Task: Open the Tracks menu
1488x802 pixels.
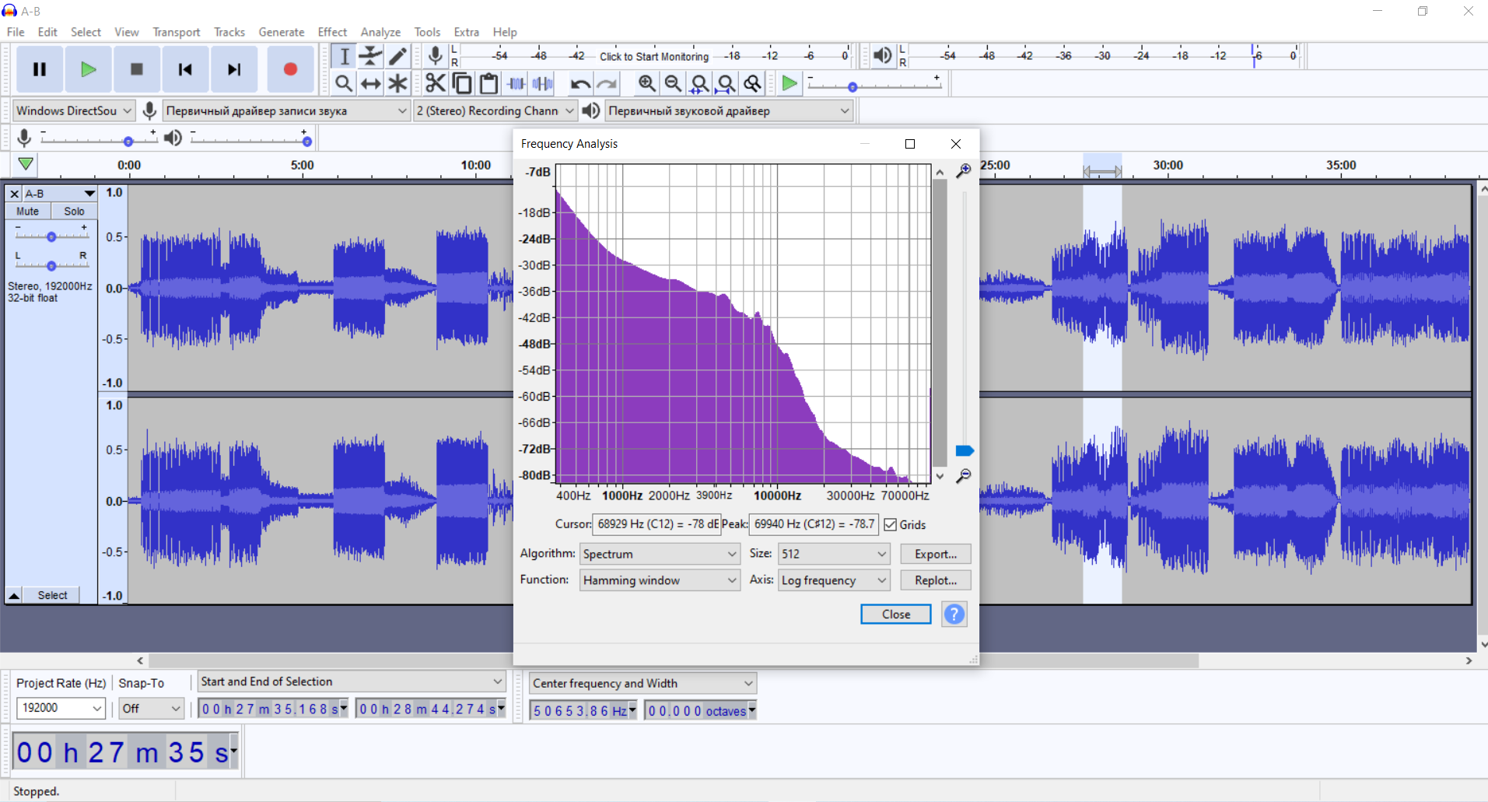Action: [229, 32]
